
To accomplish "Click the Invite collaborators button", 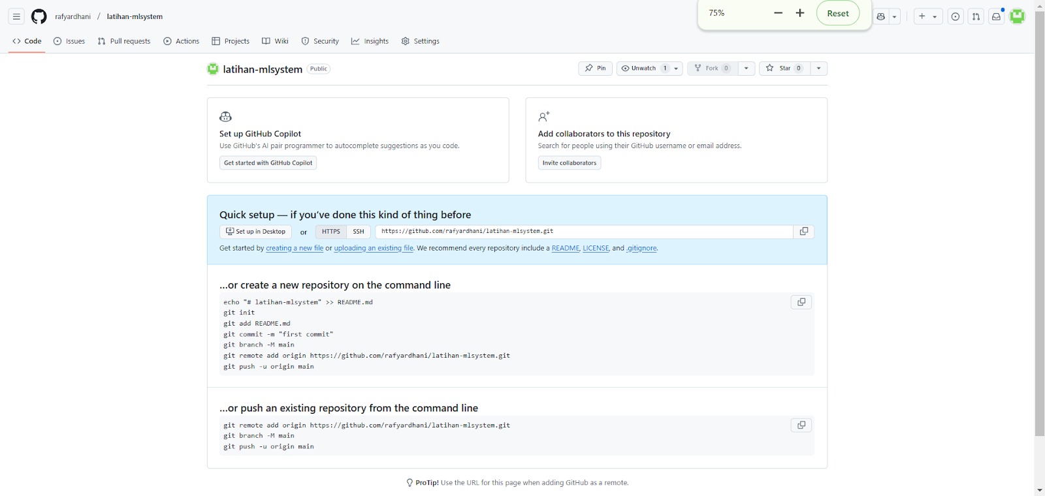I will [x=570, y=163].
